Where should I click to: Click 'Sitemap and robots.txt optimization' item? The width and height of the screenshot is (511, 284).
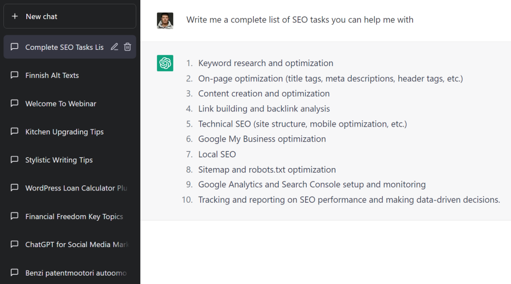pyautogui.click(x=267, y=170)
